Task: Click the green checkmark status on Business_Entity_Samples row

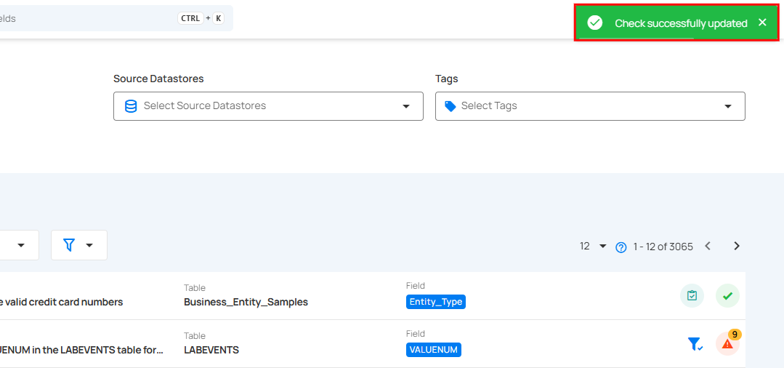Action: [x=727, y=296]
